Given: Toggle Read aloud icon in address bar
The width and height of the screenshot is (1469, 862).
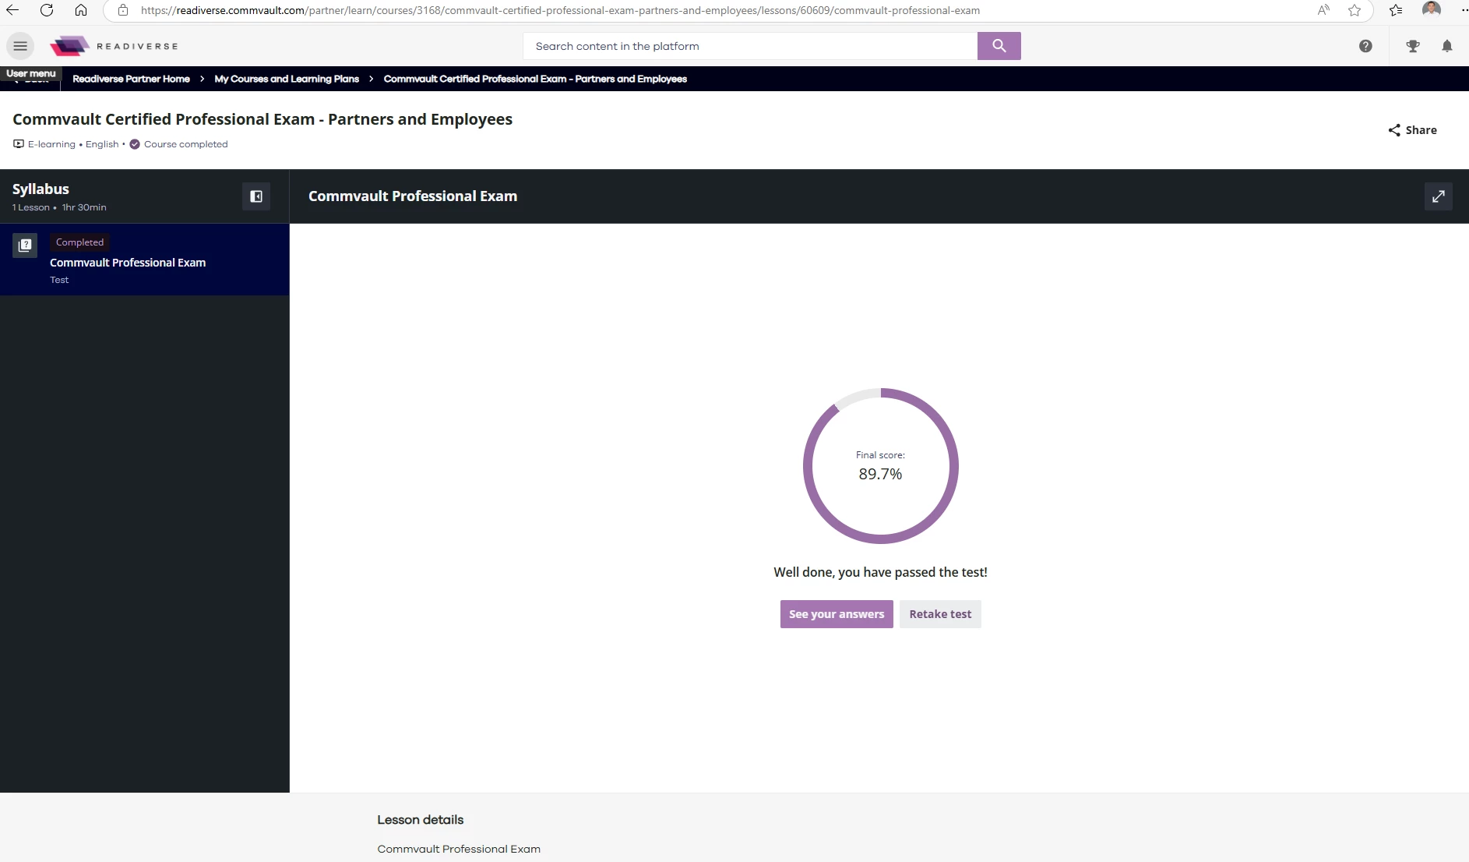Looking at the screenshot, I should click(1323, 10).
